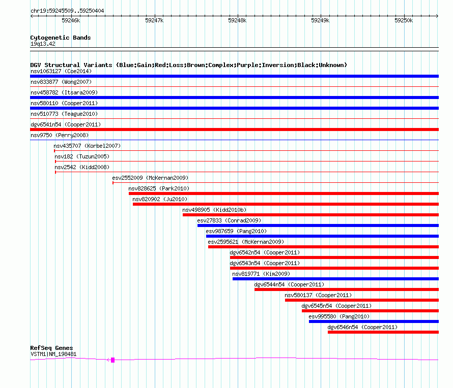Image resolution: width=453 pixels, height=388 pixels.
Task: Click the ruler's right end arrow
Action: tap(437, 16)
